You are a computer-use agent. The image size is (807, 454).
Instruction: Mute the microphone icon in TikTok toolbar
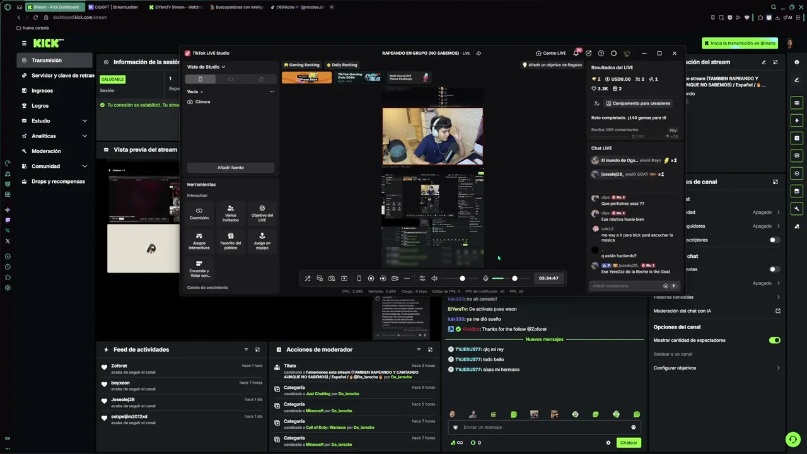(485, 278)
